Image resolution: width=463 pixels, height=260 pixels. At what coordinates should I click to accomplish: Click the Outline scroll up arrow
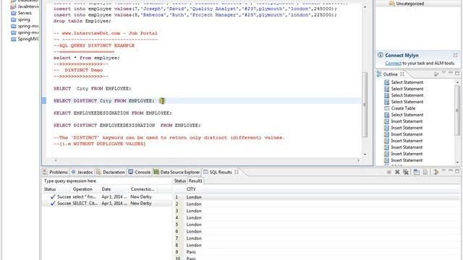coord(457,82)
